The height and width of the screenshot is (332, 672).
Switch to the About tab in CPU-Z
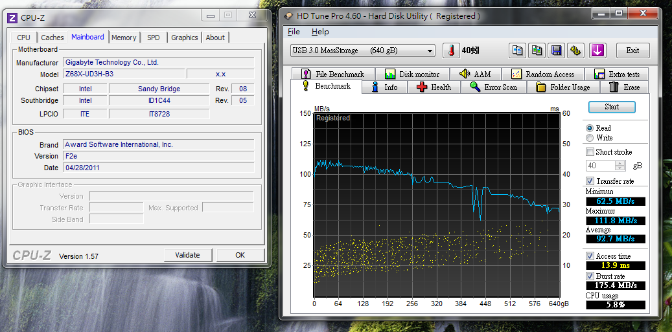[x=215, y=38]
